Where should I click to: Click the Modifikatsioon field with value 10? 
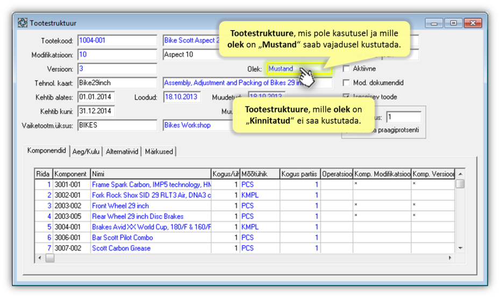point(117,54)
